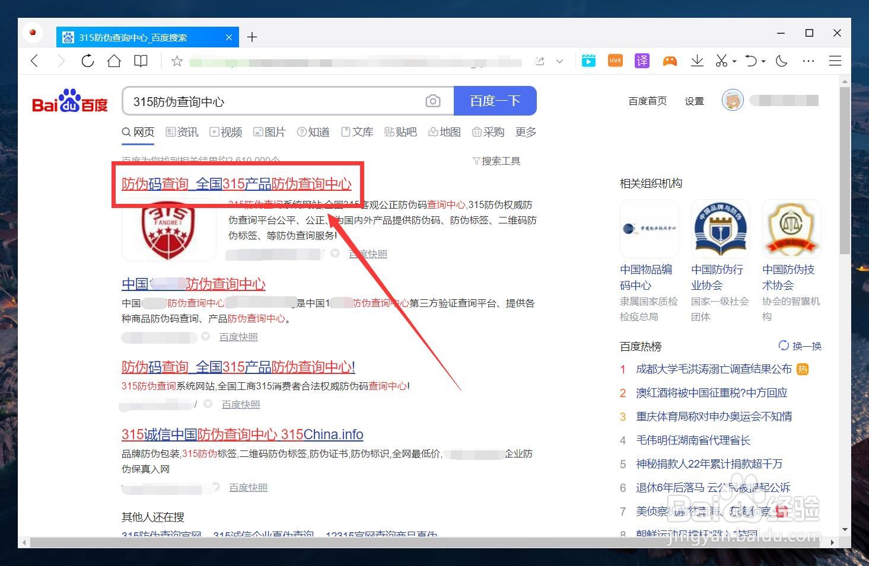Expand the undo icon dropdown arrow

(x=763, y=61)
